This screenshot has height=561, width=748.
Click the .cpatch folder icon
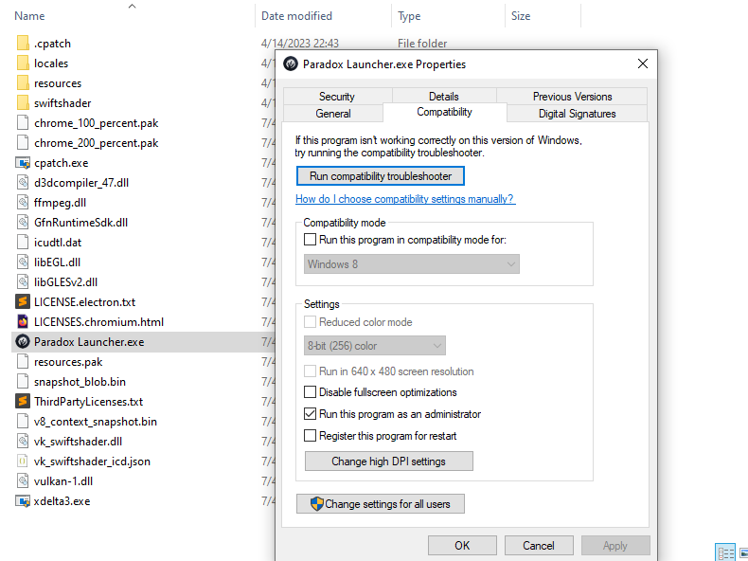(23, 44)
